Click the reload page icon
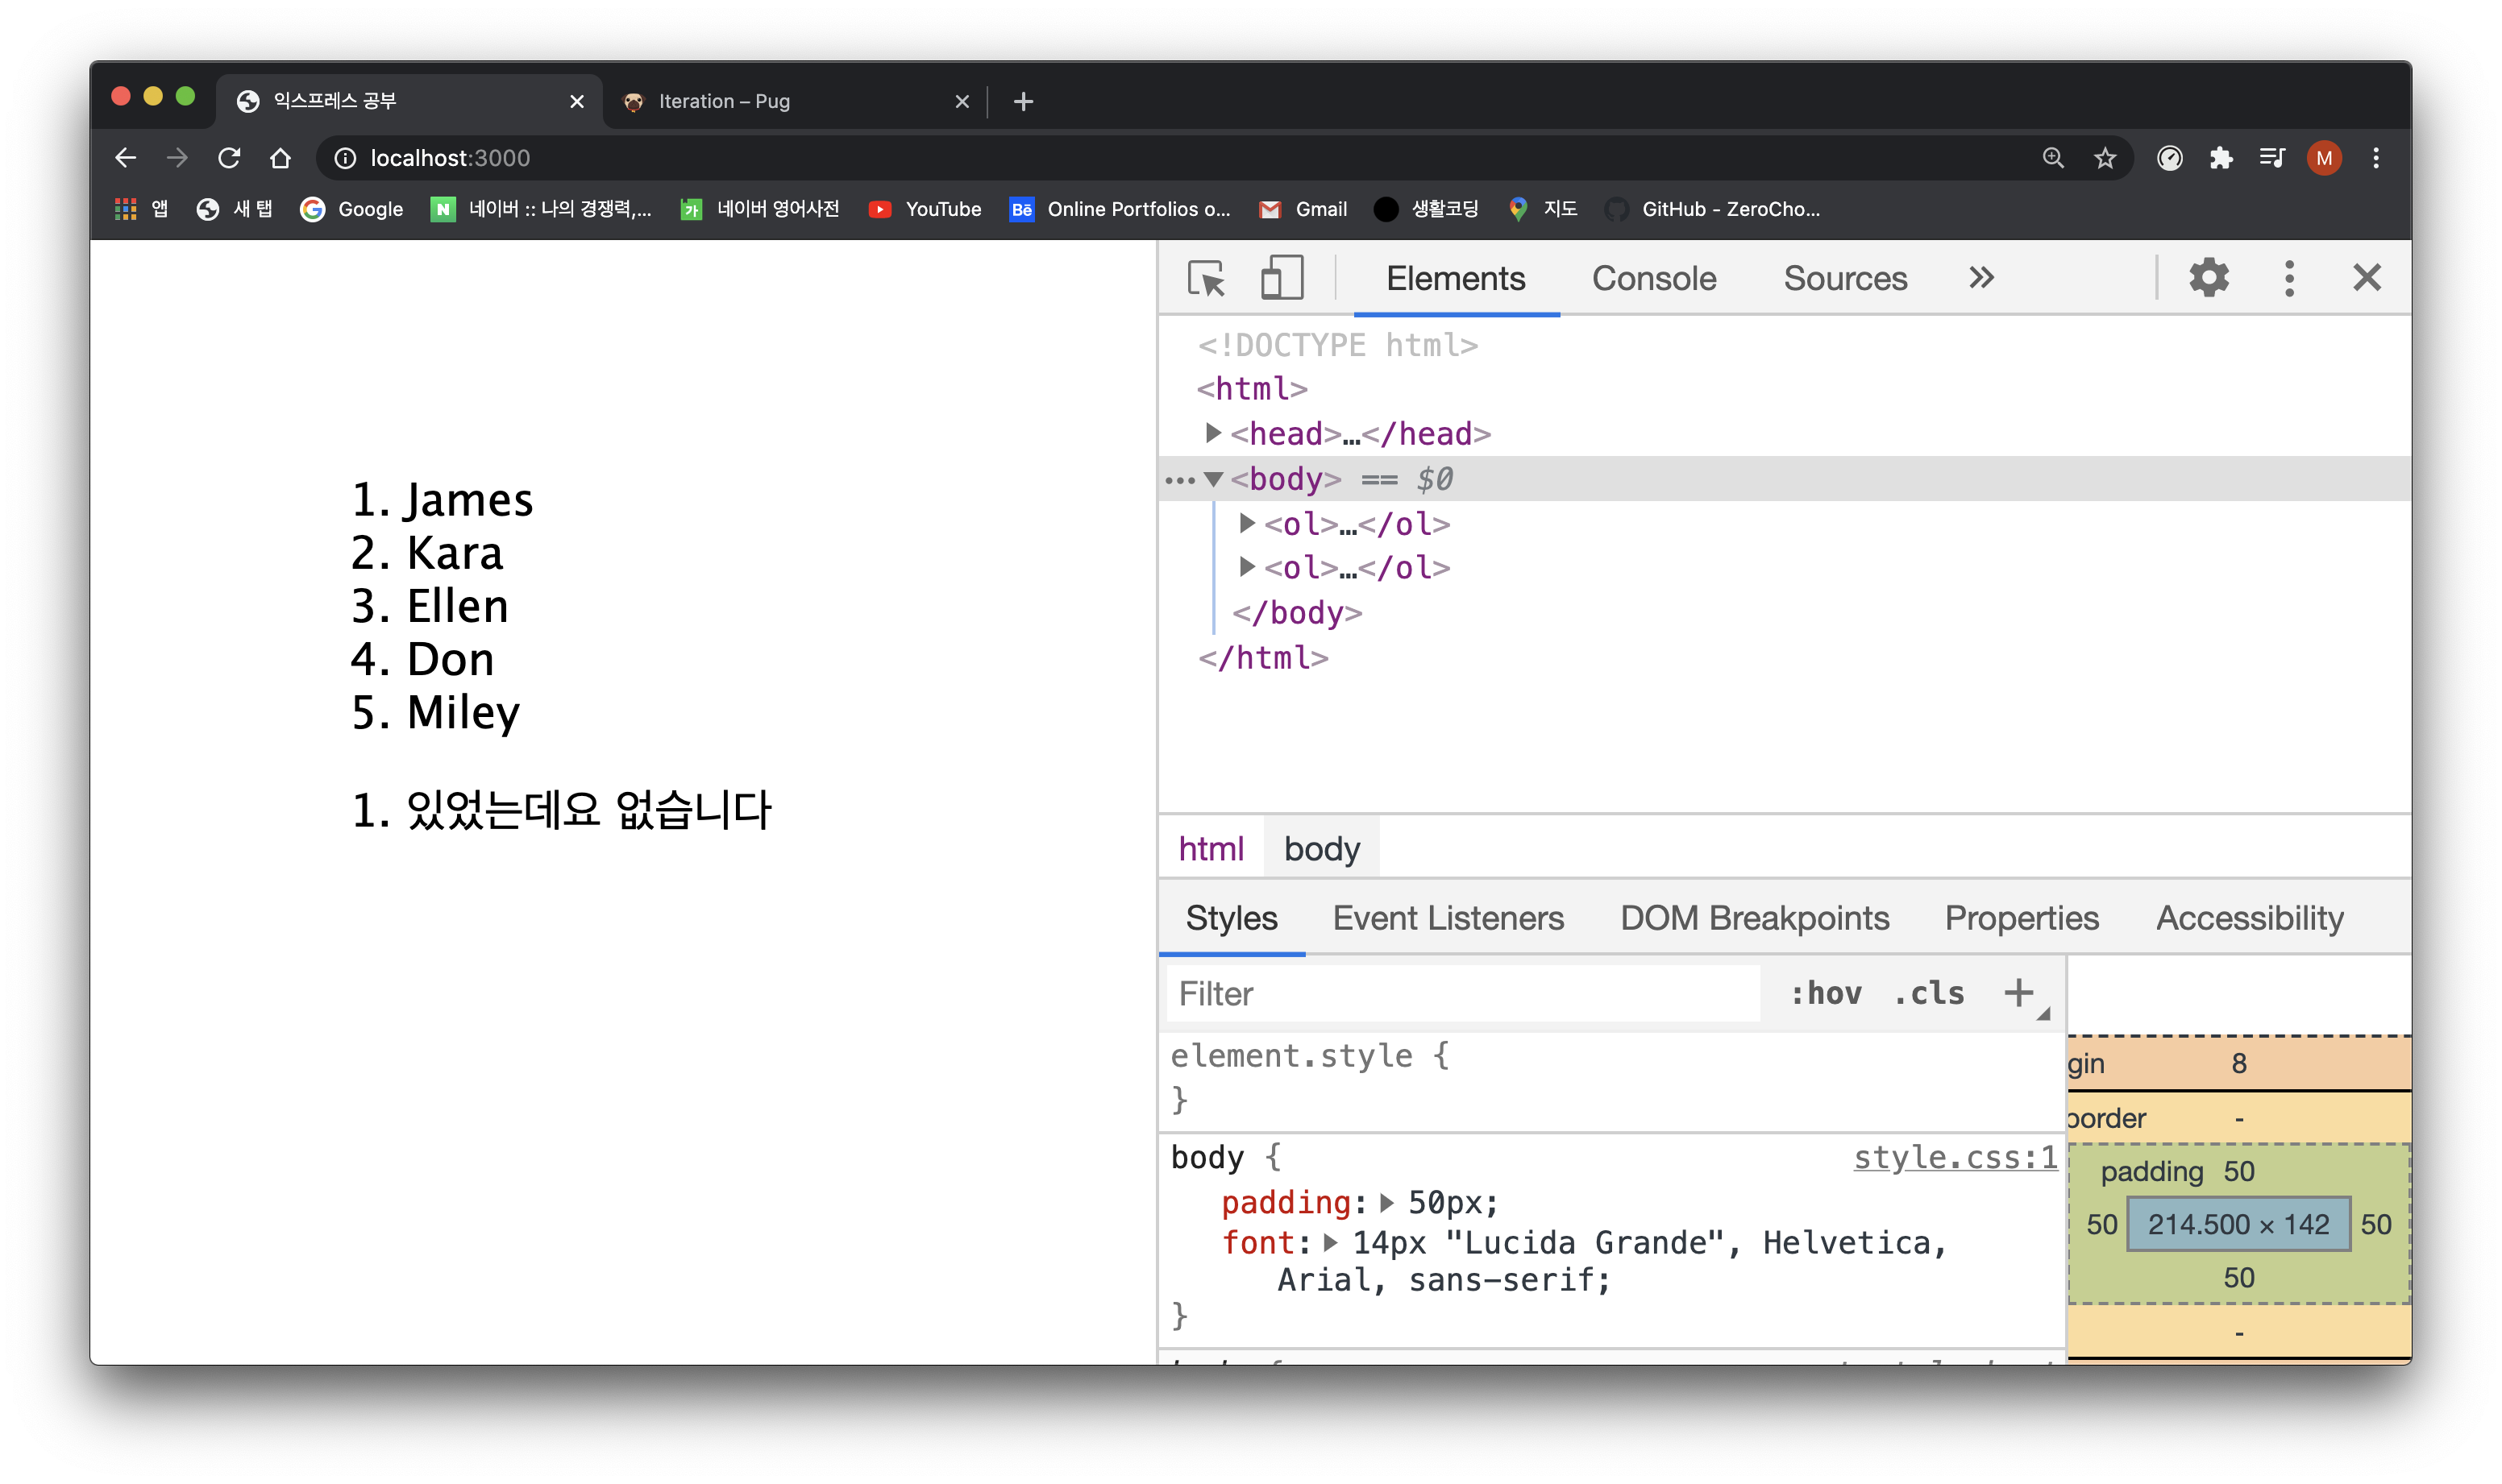The image size is (2502, 1484). (229, 158)
